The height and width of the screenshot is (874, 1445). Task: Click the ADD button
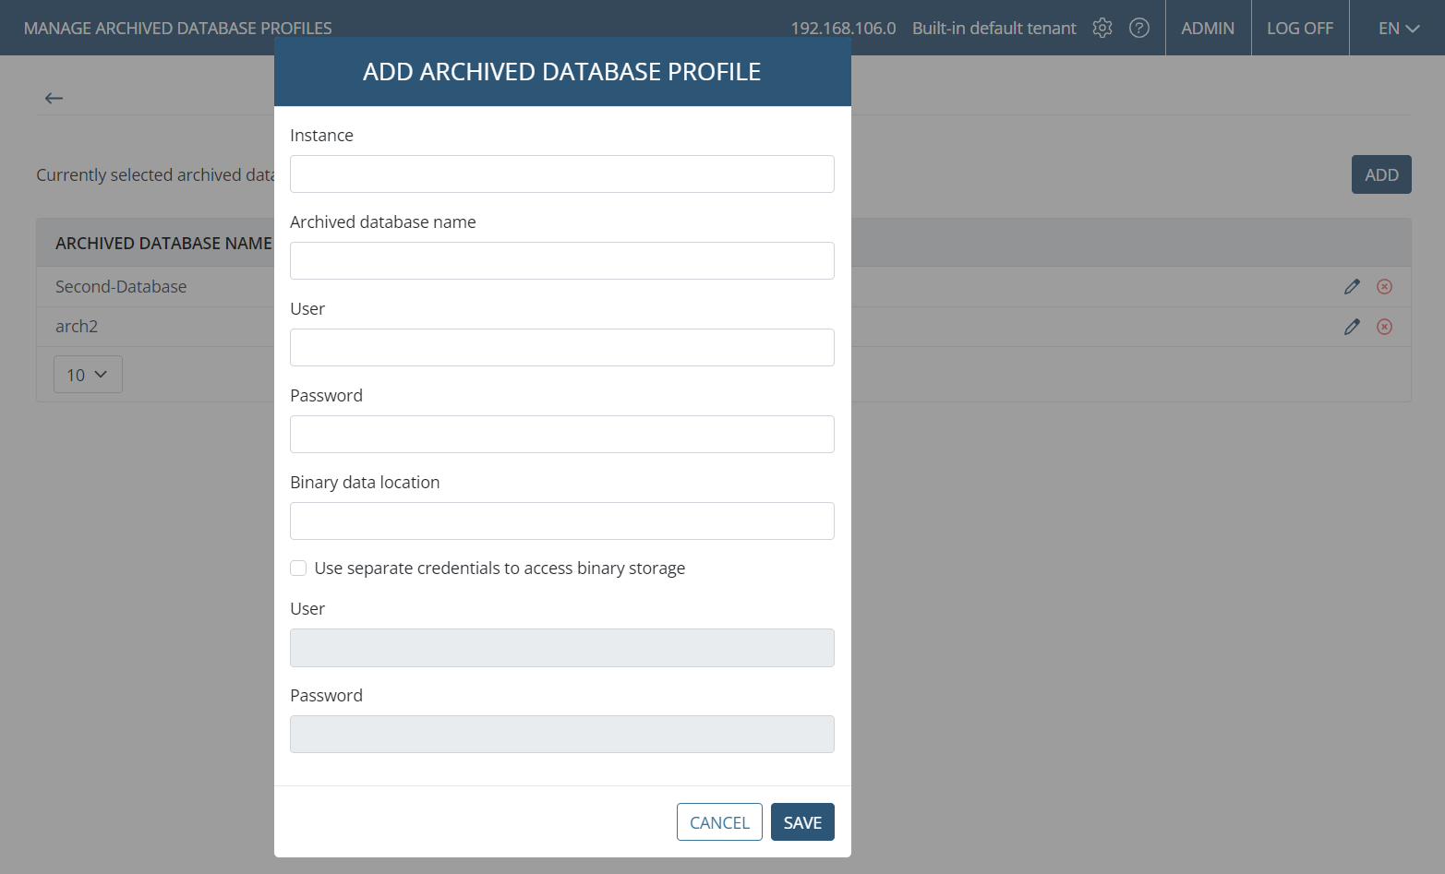[x=1380, y=174]
